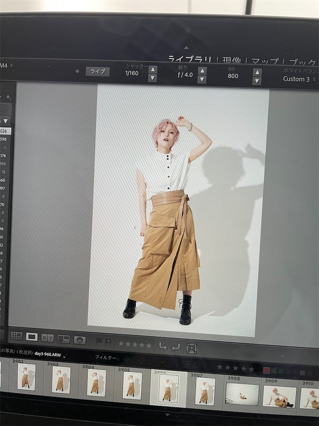Switch to Loupe view
The height and width of the screenshot is (426, 319).
click(x=32, y=337)
